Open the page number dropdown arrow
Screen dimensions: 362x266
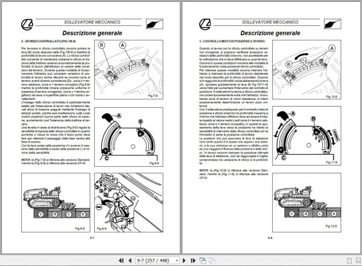(x=177, y=261)
